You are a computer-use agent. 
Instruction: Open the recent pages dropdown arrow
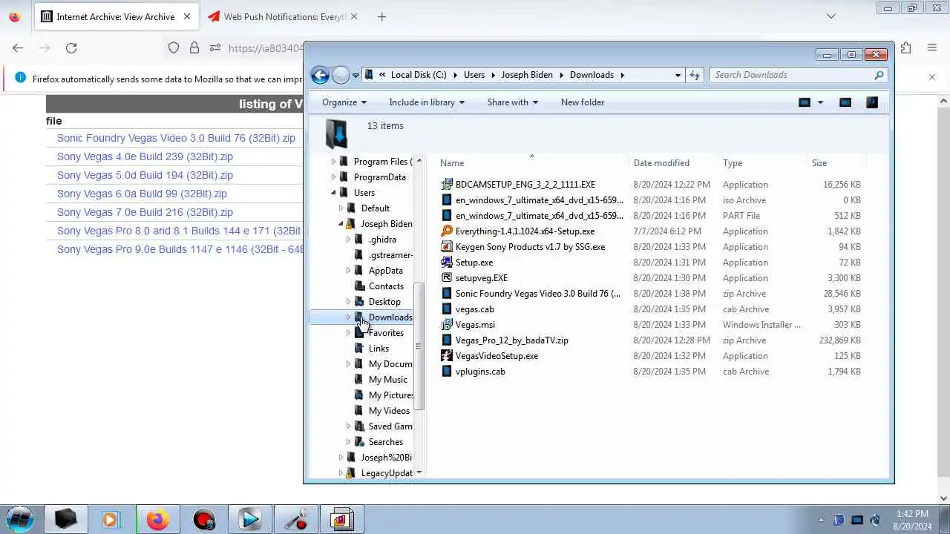coord(356,75)
